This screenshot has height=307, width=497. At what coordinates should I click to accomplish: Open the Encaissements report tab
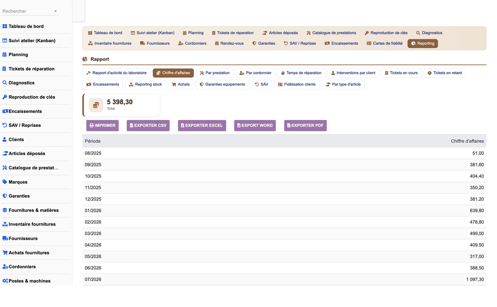pyautogui.click(x=103, y=85)
